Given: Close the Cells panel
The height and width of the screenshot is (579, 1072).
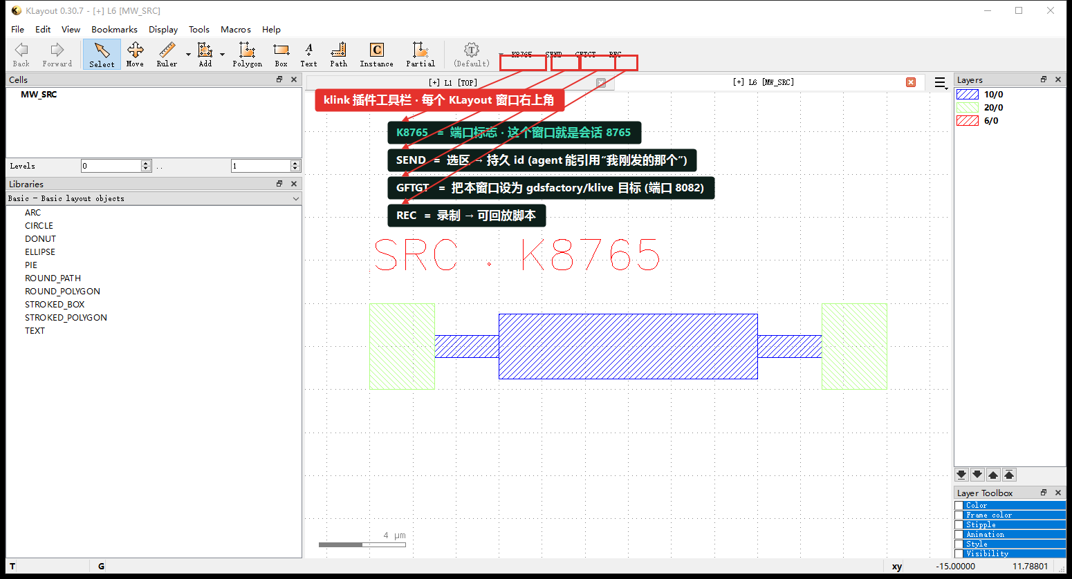Looking at the screenshot, I should click(294, 79).
